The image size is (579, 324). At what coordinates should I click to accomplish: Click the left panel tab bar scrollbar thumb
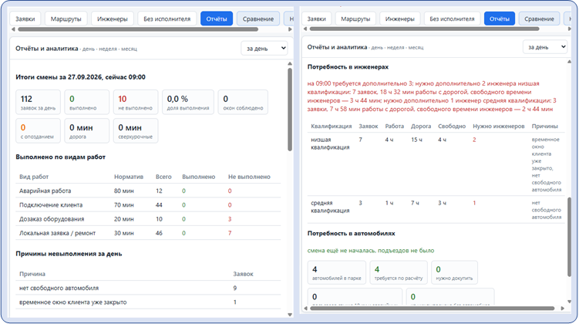(138, 29)
